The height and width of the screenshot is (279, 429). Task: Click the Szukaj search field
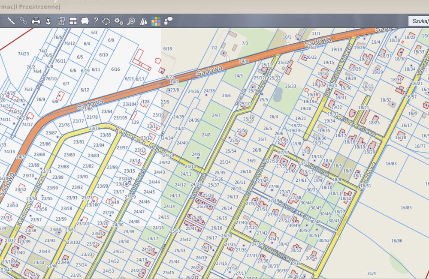[419, 21]
